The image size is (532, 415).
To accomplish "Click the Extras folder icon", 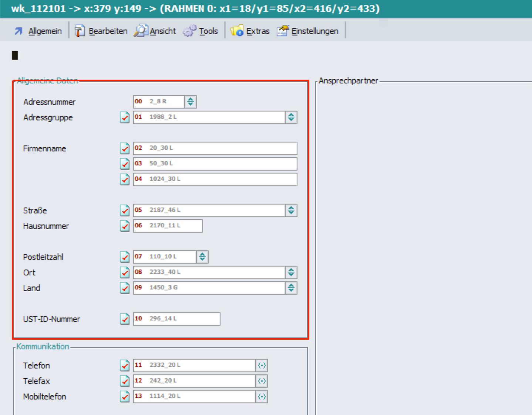I will 237,31.
